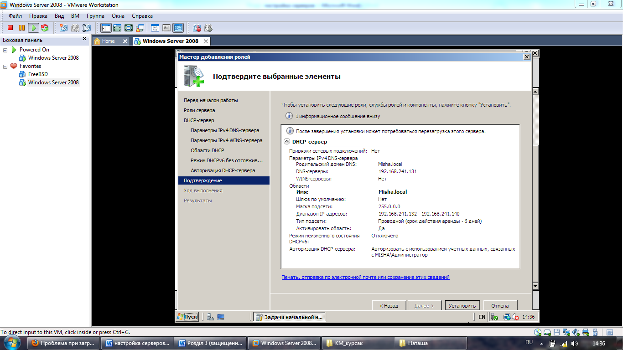
Task: Open the Справка menu
Action: pos(142,16)
